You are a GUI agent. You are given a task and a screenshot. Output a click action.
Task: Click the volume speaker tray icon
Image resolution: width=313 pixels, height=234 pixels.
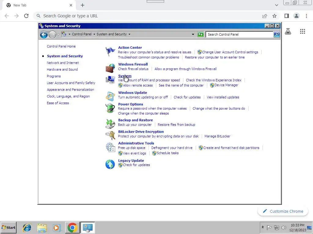tap(283, 227)
